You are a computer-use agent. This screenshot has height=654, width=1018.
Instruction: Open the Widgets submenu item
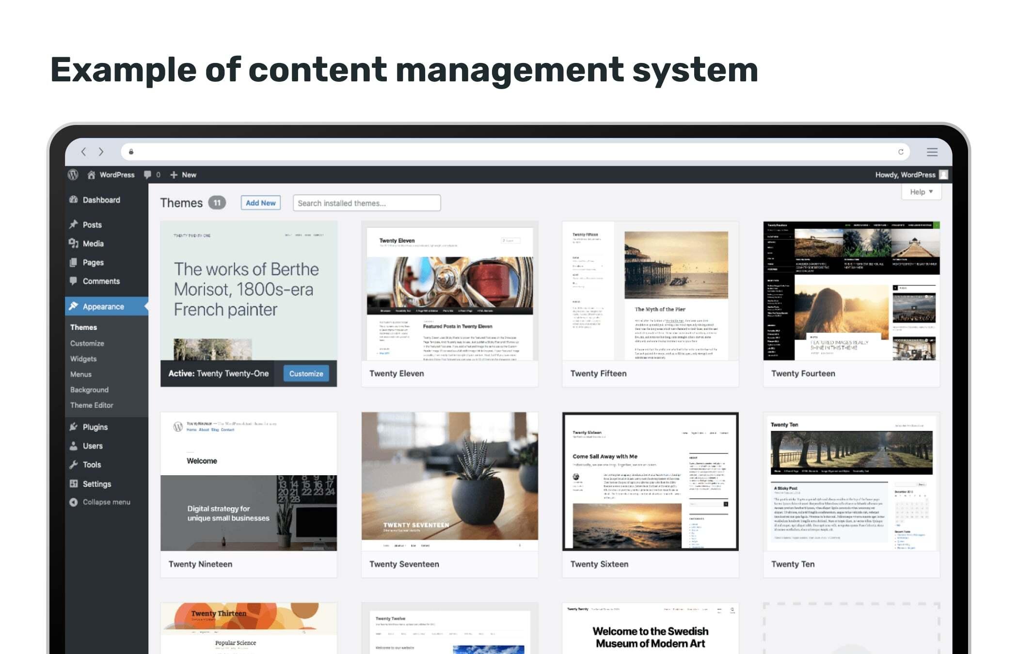point(83,359)
